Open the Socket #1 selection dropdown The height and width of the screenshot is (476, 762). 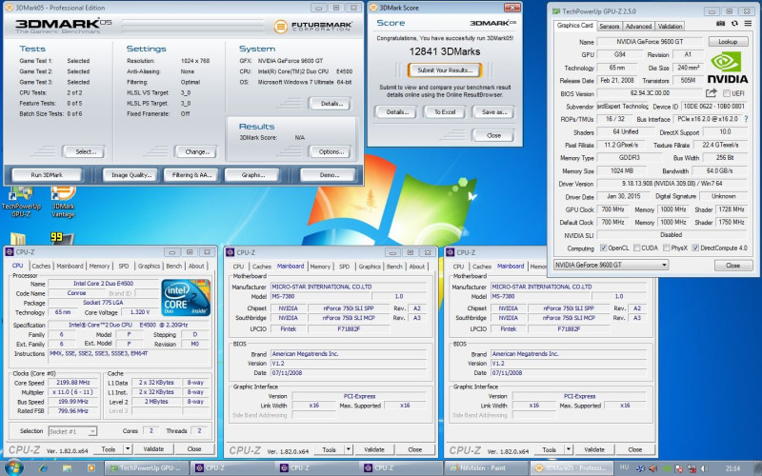[x=72, y=431]
